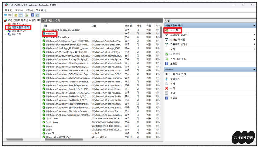This screenshot has width=259, height=148.
Task: Click 새로 고침 action
Action: (175, 54)
